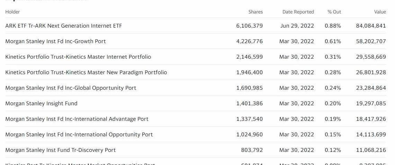Click the Jun 29, 2022 date cell
The height and width of the screenshot is (165, 395).
(297, 26)
